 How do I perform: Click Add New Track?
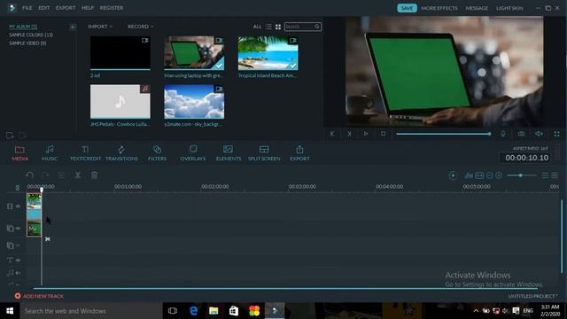39,296
